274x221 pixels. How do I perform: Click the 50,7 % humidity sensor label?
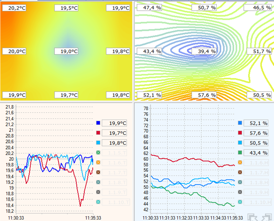click(x=204, y=8)
